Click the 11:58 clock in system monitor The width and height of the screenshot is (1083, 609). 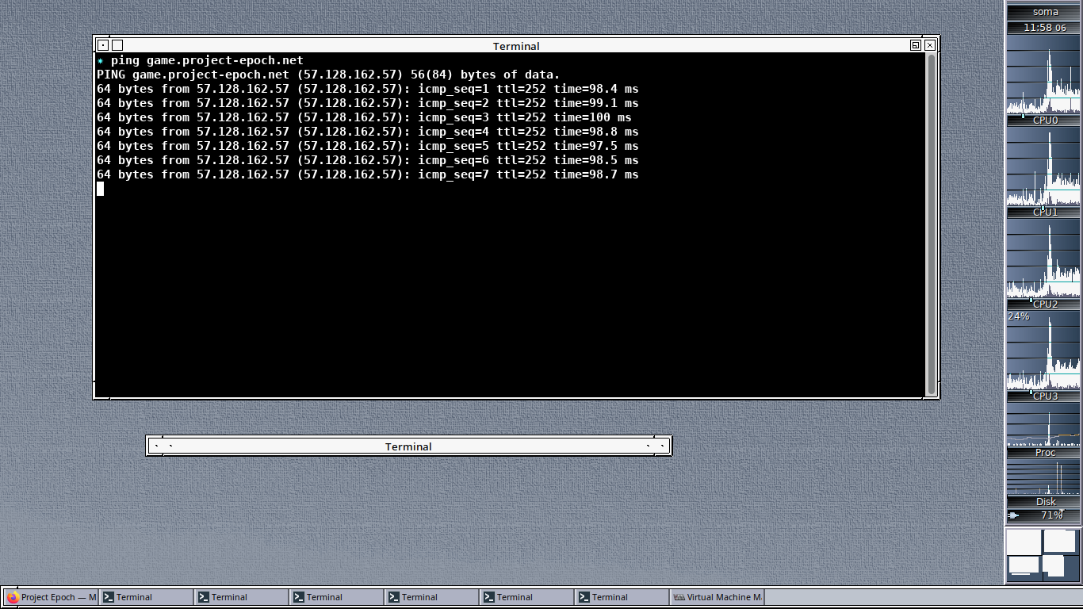[x=1045, y=27]
